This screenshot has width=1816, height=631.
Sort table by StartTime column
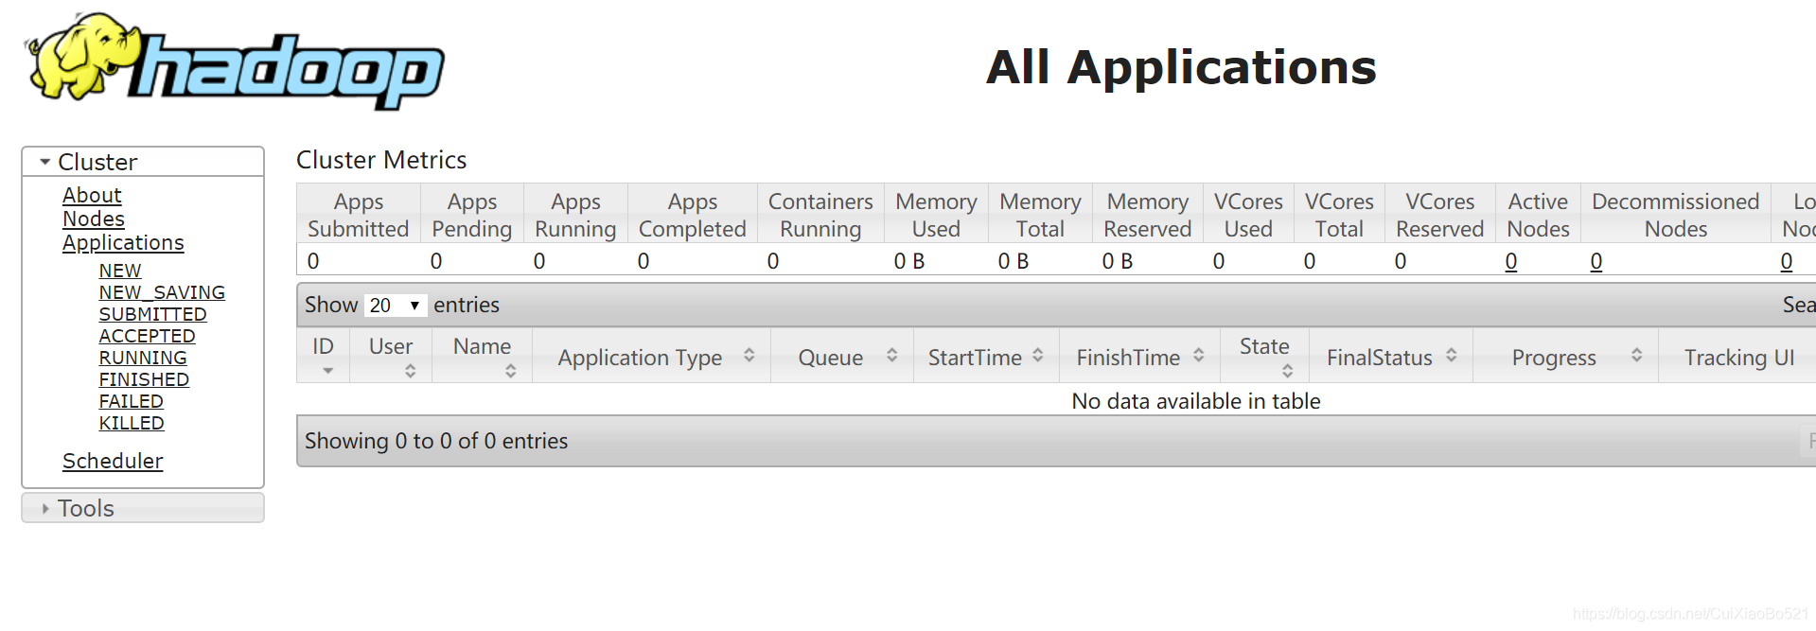click(x=986, y=356)
